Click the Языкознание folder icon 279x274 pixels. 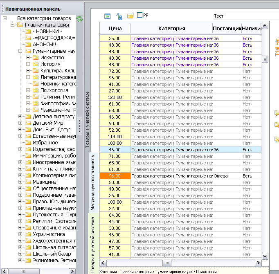point(36,110)
